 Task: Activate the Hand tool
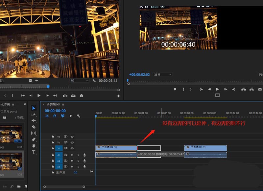click(x=34, y=146)
